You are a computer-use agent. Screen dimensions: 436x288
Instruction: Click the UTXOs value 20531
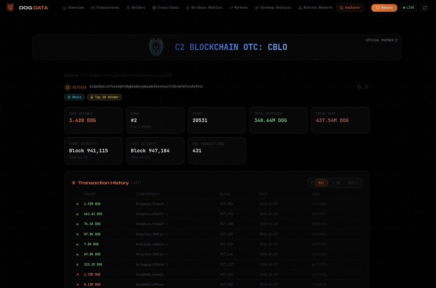pos(200,120)
